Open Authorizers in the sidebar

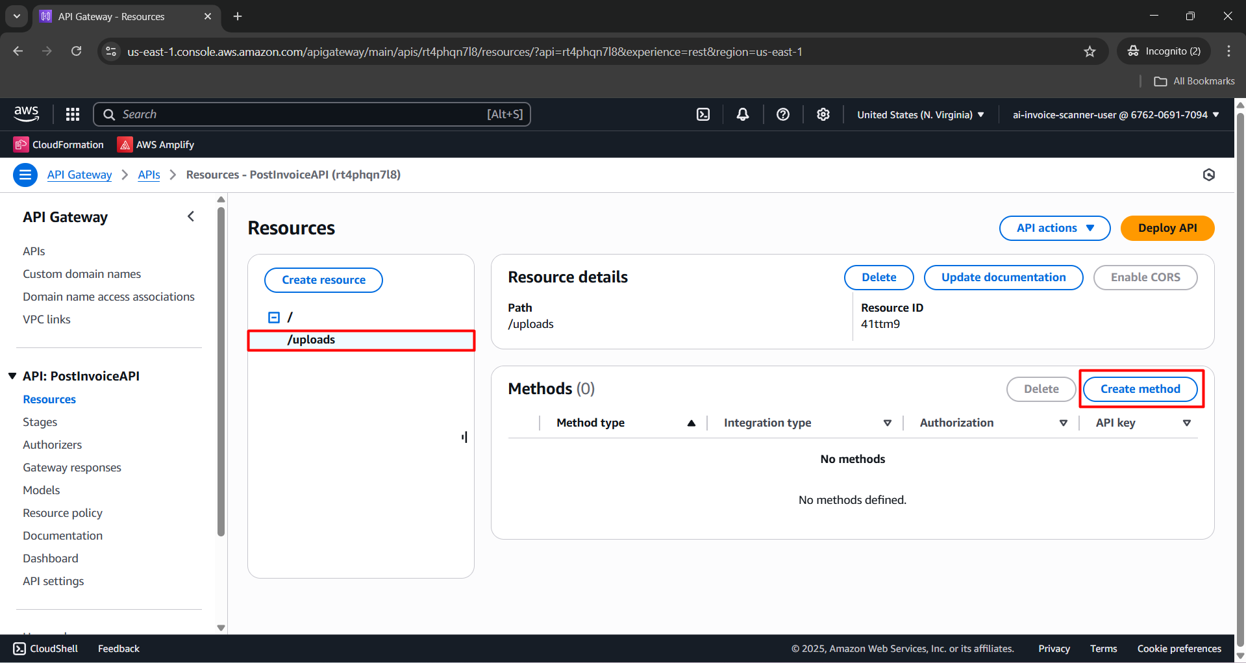(52, 445)
